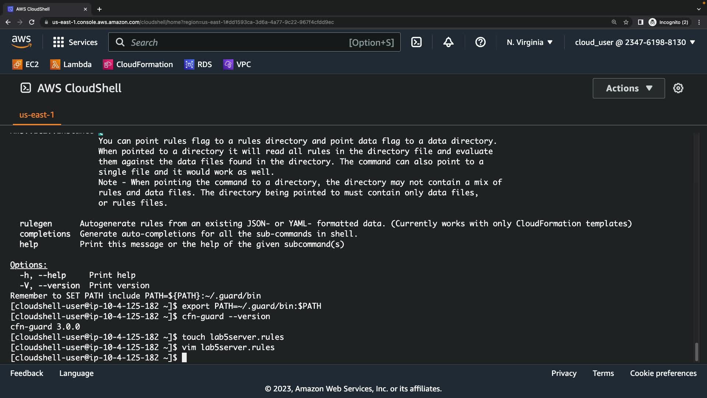Open the EC2 shortcut
This screenshot has width=707, height=398.
(25, 64)
